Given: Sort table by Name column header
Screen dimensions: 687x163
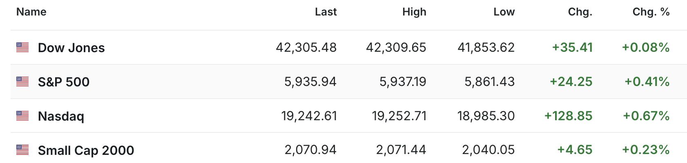Looking at the screenshot, I should 31,12.
